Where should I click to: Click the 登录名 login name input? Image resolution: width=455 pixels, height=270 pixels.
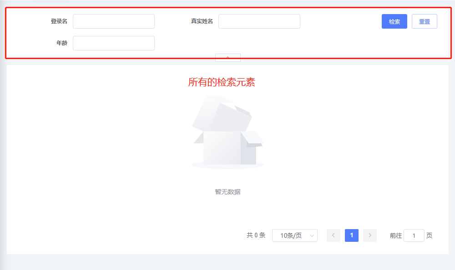(x=114, y=21)
